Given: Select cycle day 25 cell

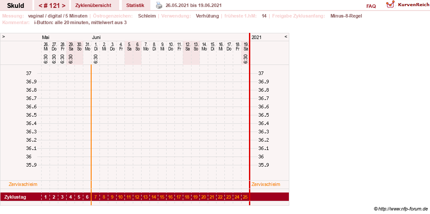Looking at the screenshot, I should coord(245,197).
